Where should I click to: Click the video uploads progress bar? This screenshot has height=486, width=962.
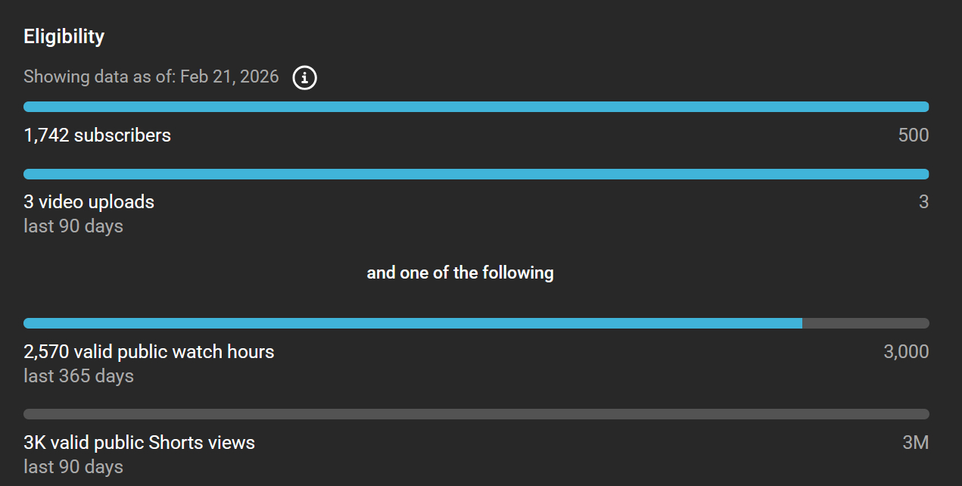click(476, 174)
